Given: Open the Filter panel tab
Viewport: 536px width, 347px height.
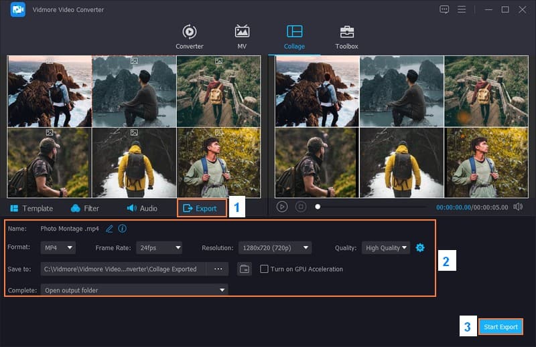Looking at the screenshot, I should tap(84, 209).
